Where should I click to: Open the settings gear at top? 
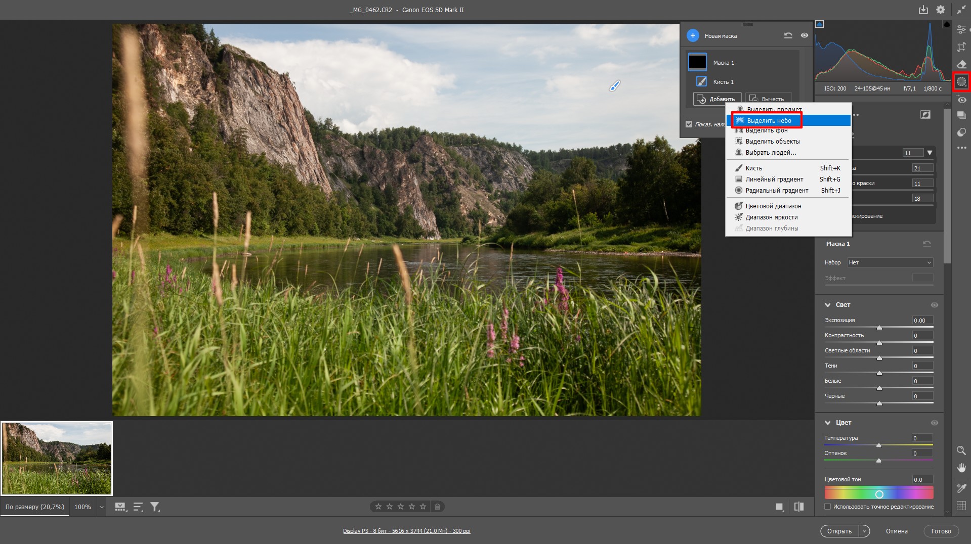tap(940, 10)
